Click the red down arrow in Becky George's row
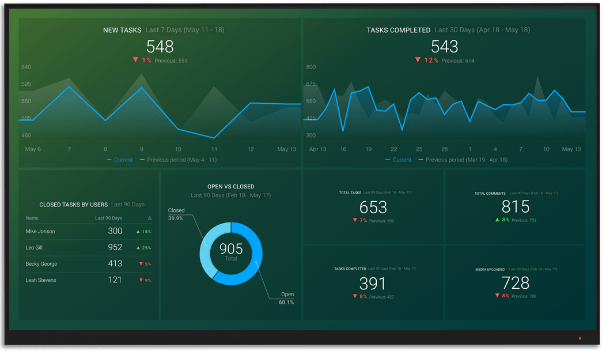The height and width of the screenshot is (351, 606). point(141,264)
